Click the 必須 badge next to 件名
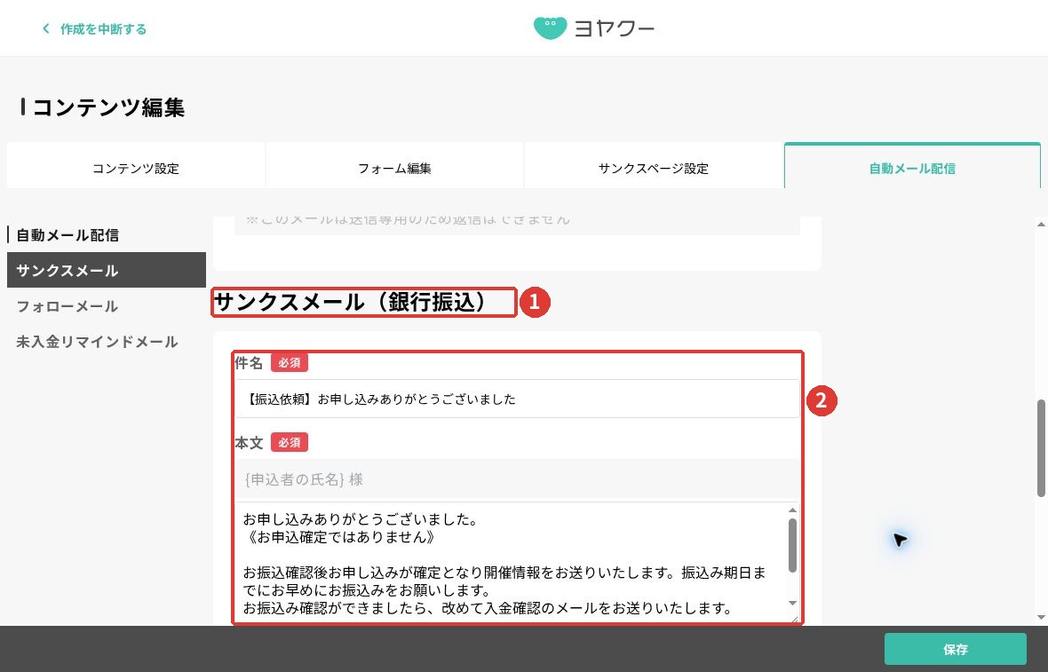This screenshot has width=1048, height=672. [290, 363]
